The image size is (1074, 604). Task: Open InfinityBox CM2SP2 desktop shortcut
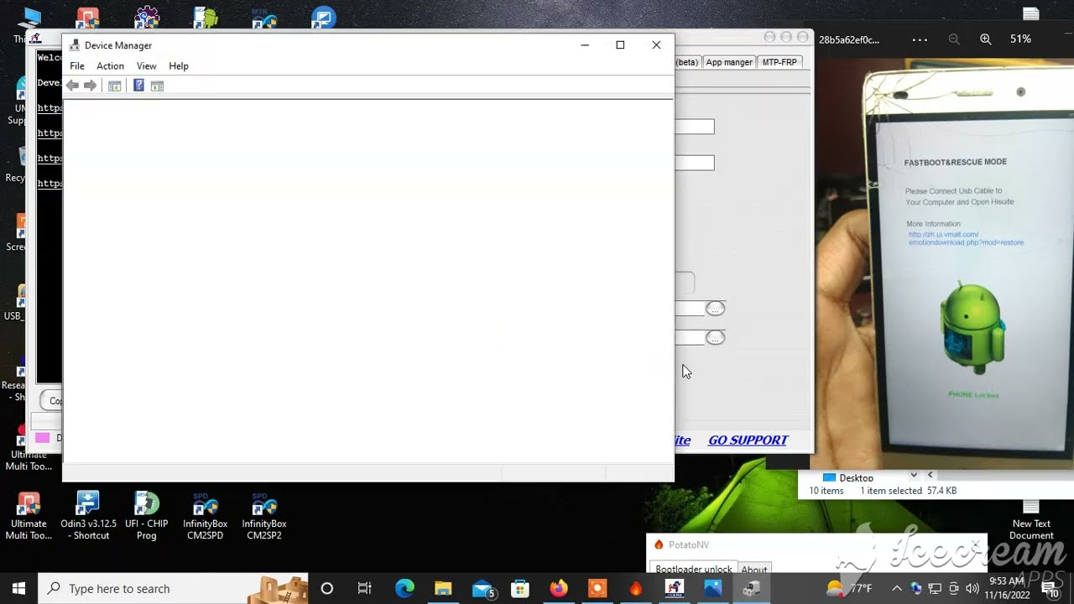click(264, 516)
